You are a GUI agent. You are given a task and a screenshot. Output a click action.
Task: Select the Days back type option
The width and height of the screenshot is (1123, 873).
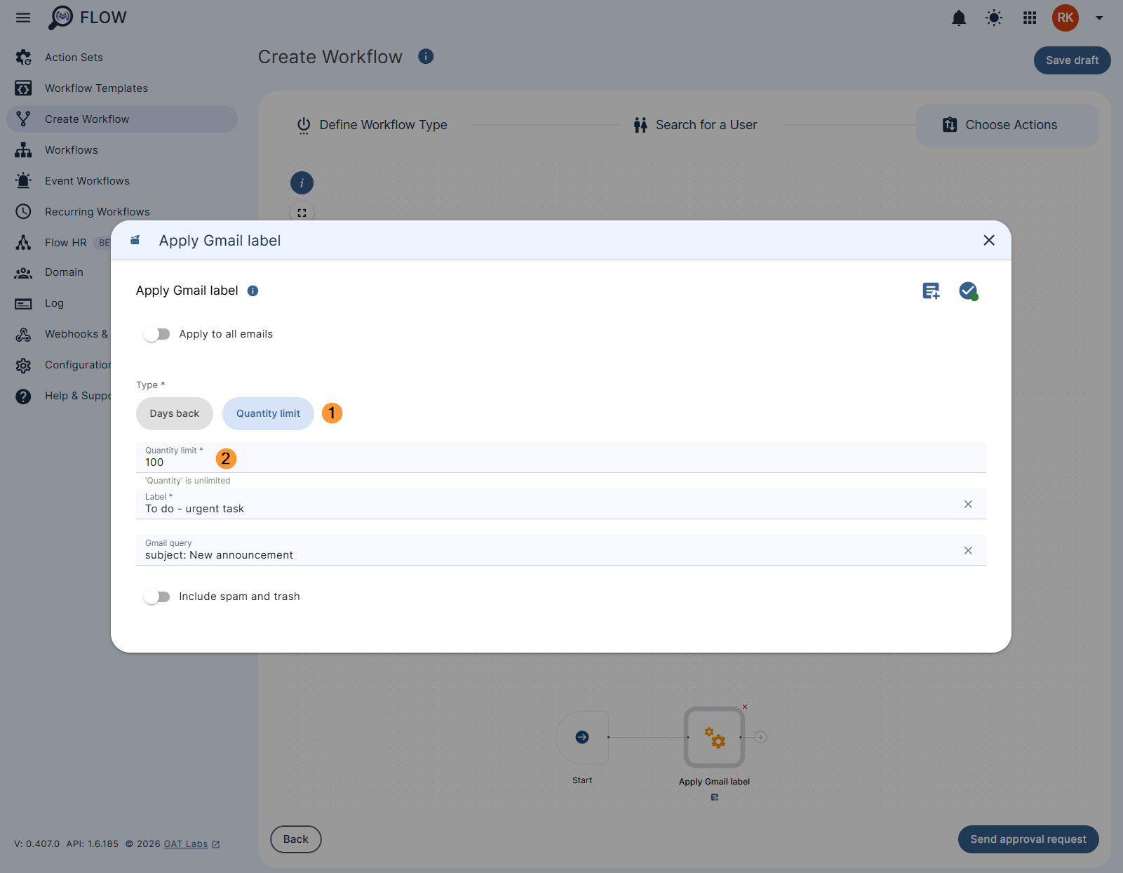click(x=174, y=413)
